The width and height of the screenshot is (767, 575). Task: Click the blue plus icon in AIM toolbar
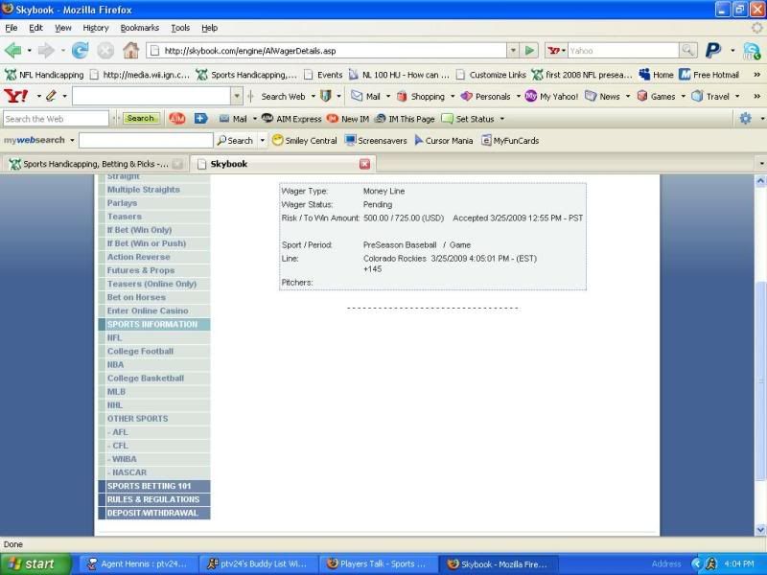coord(201,118)
